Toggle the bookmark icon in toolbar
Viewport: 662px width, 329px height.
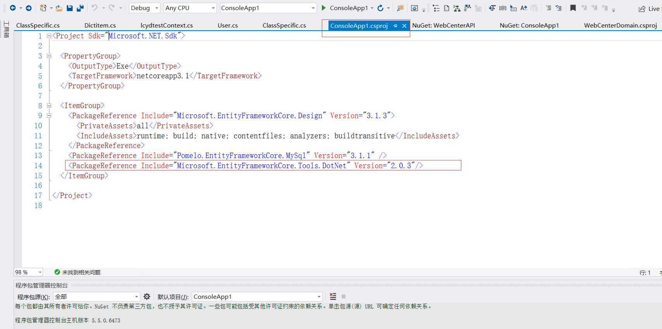573,8
